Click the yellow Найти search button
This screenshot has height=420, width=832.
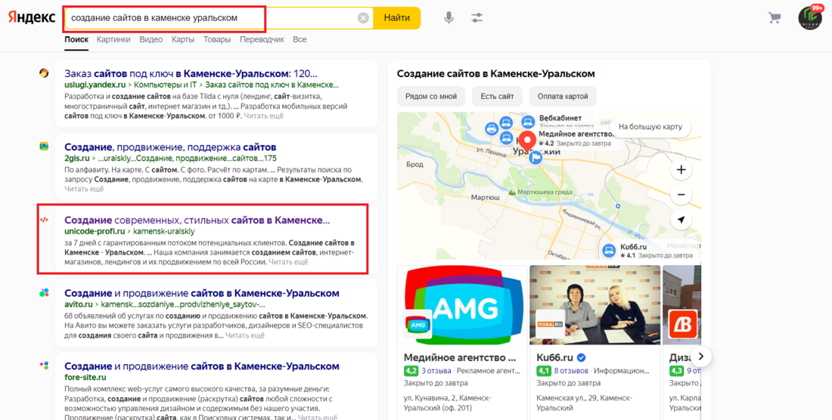pos(397,18)
